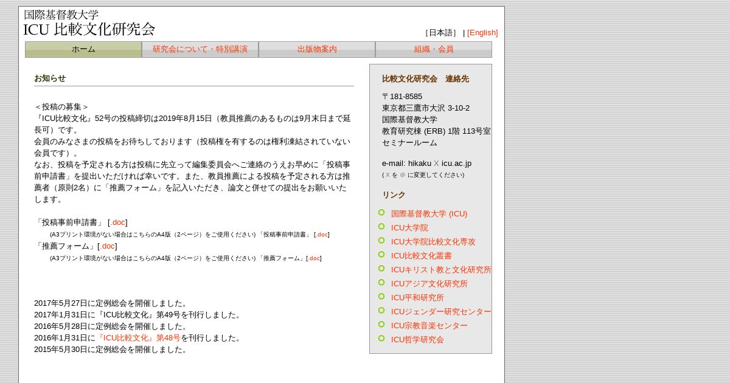Screen dimensions: 730x383
Task: Visit the ICU大学院 link
Action: 409,228
